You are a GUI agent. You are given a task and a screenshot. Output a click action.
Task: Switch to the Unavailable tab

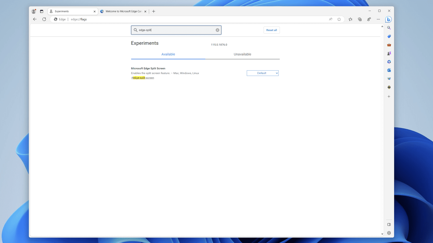click(242, 54)
